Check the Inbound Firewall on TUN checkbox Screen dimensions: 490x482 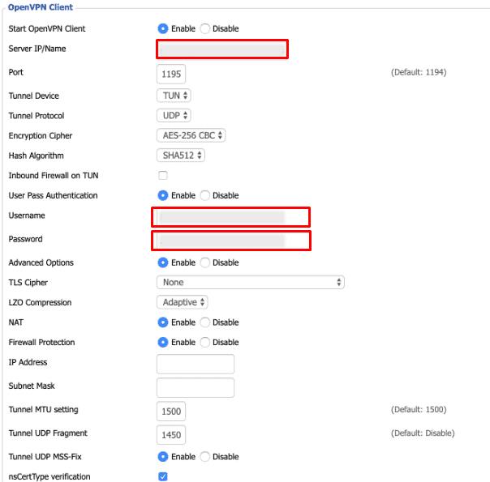click(x=163, y=176)
